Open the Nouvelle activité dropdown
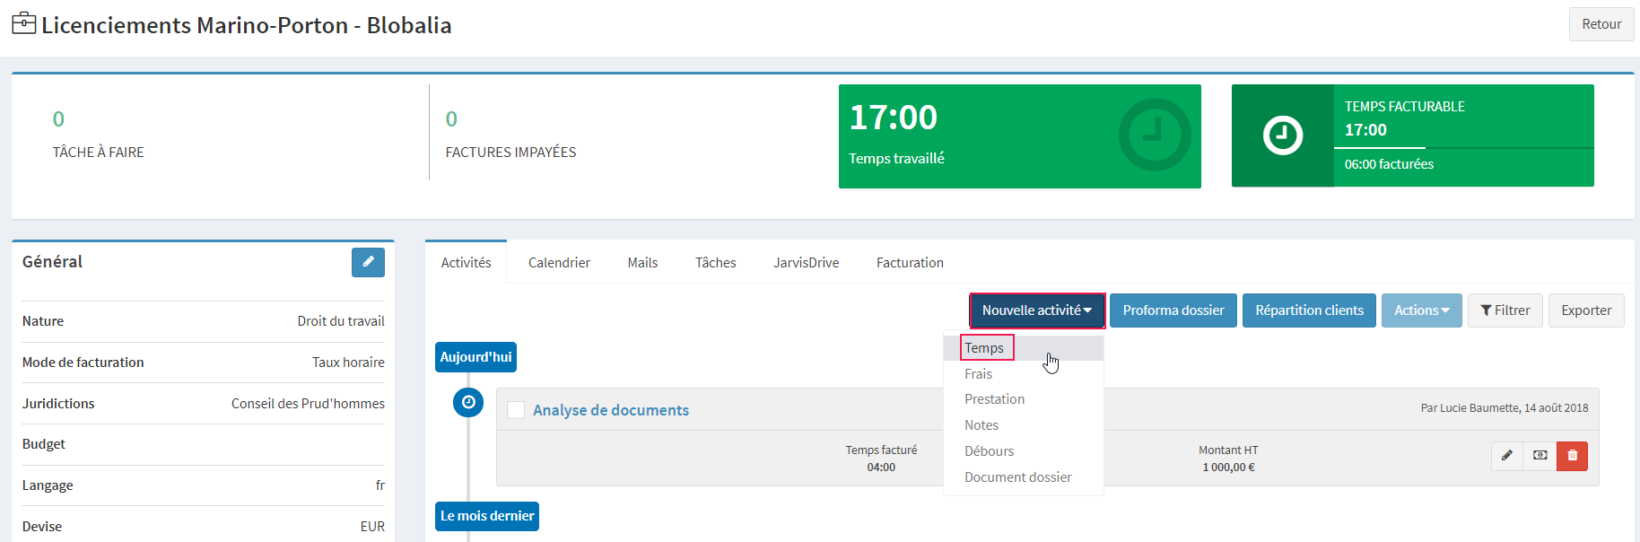 click(1037, 310)
